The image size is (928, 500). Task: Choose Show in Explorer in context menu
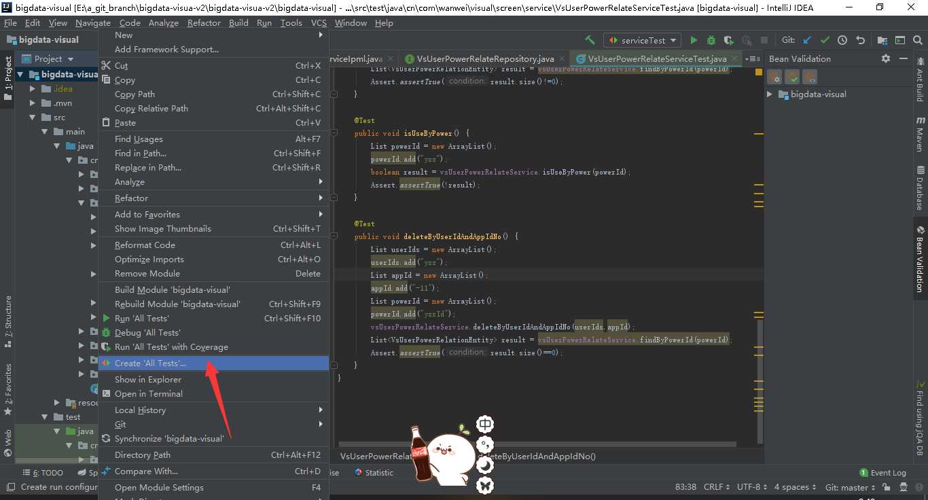pos(213,379)
